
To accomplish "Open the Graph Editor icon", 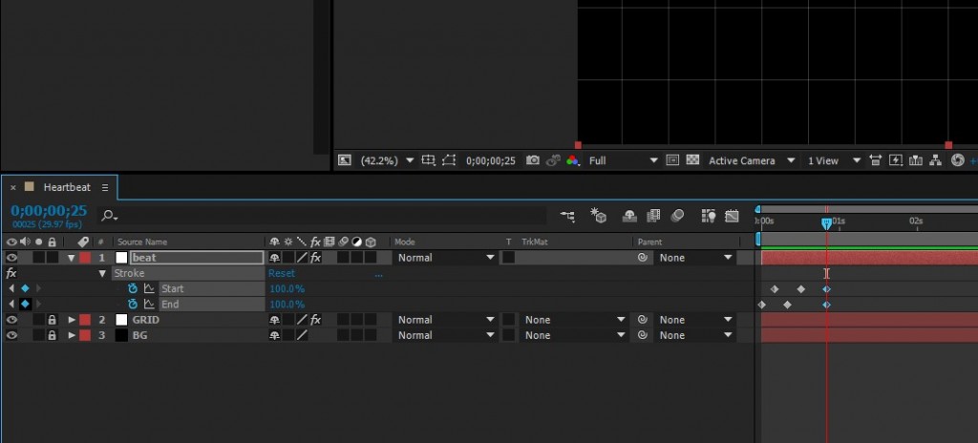I will coord(732,216).
